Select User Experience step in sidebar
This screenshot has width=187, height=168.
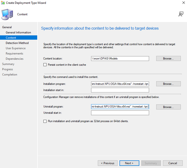16,48
